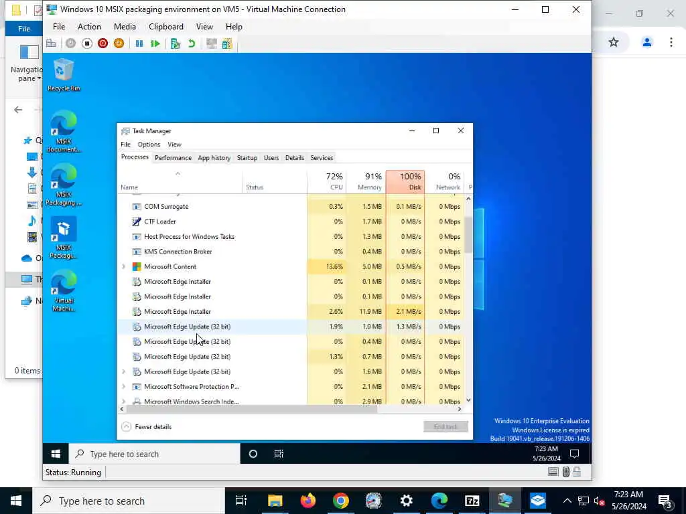Switch to the Performance tab

[174, 158]
